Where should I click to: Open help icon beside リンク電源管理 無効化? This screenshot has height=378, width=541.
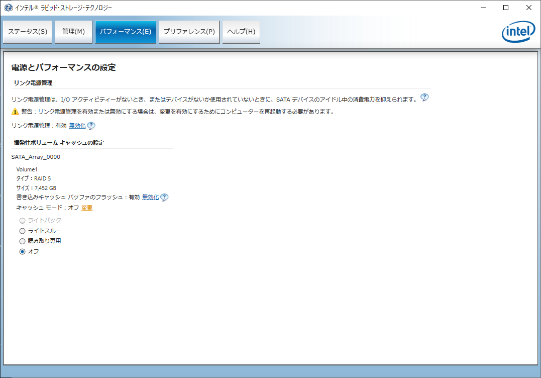(x=91, y=126)
